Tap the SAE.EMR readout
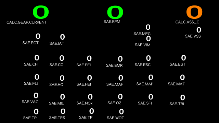The image size is (219, 123). (120, 59)
